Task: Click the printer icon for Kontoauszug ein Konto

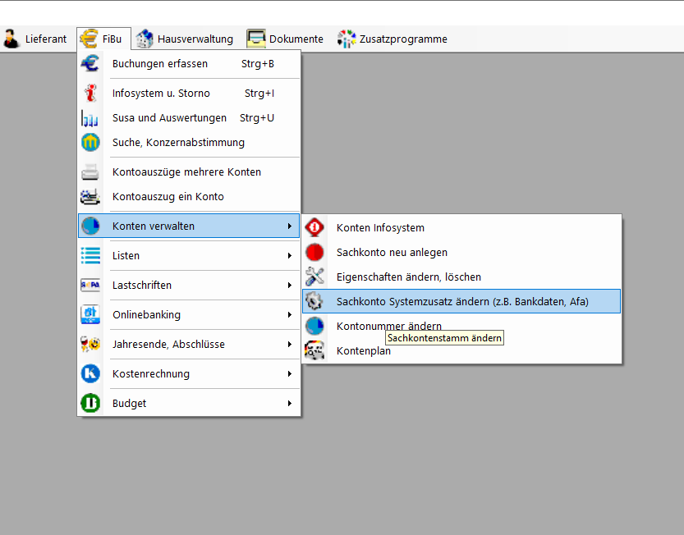Action: coord(90,197)
